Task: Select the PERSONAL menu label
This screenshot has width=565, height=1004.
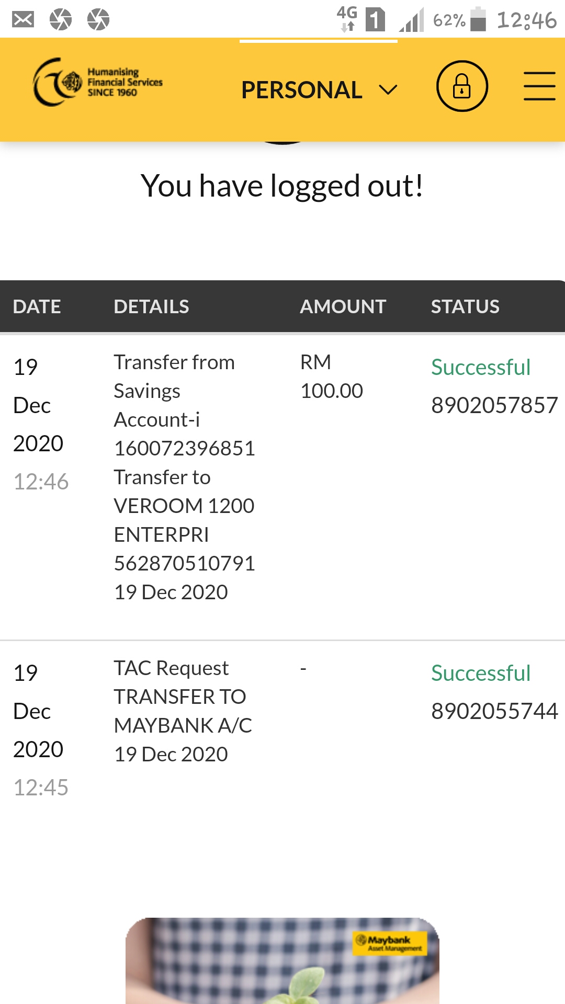Action: pos(301,90)
